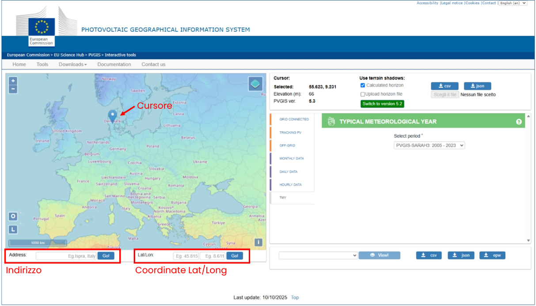Switch to the Grid Connected tab

tap(294, 119)
